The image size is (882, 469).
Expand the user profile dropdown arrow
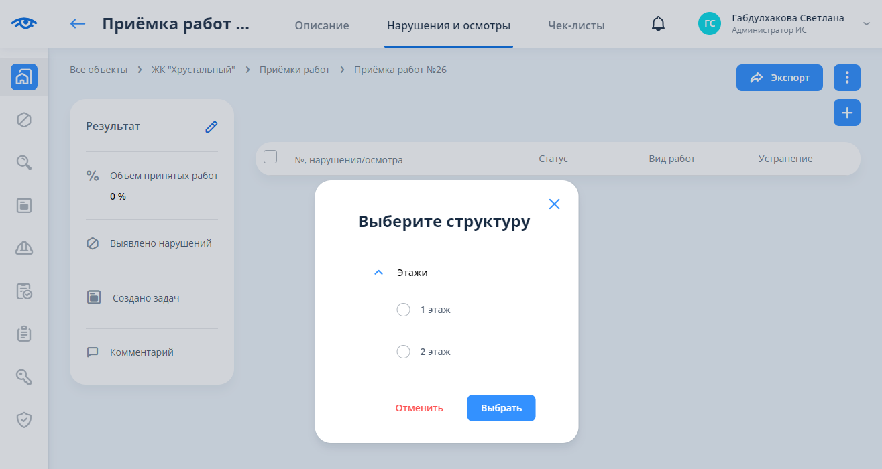tap(866, 24)
